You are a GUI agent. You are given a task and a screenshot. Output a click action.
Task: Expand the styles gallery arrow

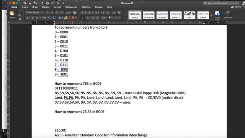[212, 15]
